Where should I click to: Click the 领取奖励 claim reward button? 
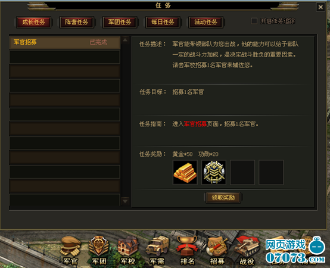(223, 198)
